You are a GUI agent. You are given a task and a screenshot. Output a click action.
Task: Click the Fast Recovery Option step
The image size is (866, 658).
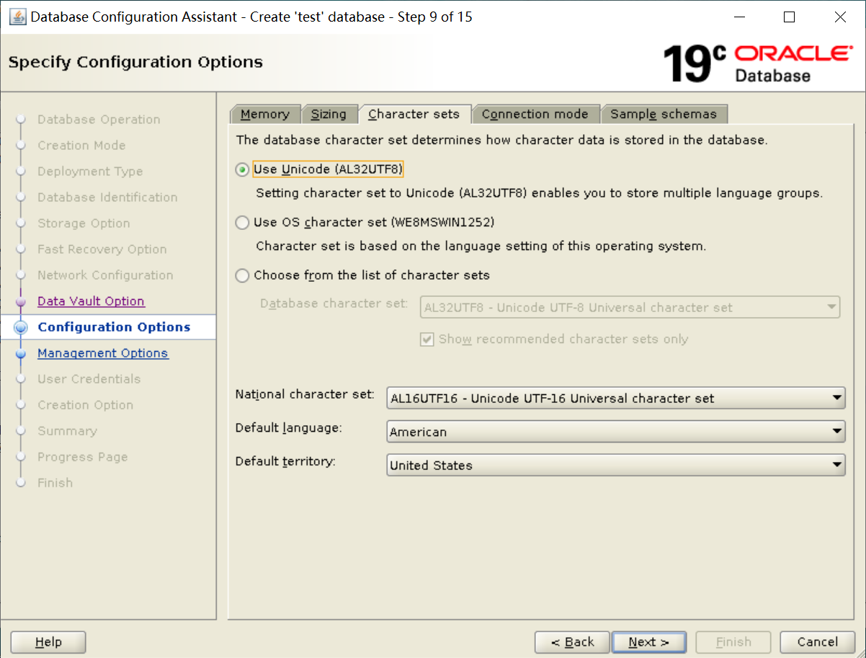pyautogui.click(x=102, y=249)
